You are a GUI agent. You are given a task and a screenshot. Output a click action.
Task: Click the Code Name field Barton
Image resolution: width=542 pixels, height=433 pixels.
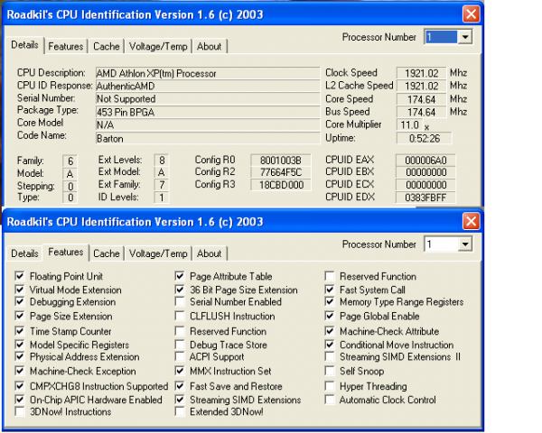point(208,138)
